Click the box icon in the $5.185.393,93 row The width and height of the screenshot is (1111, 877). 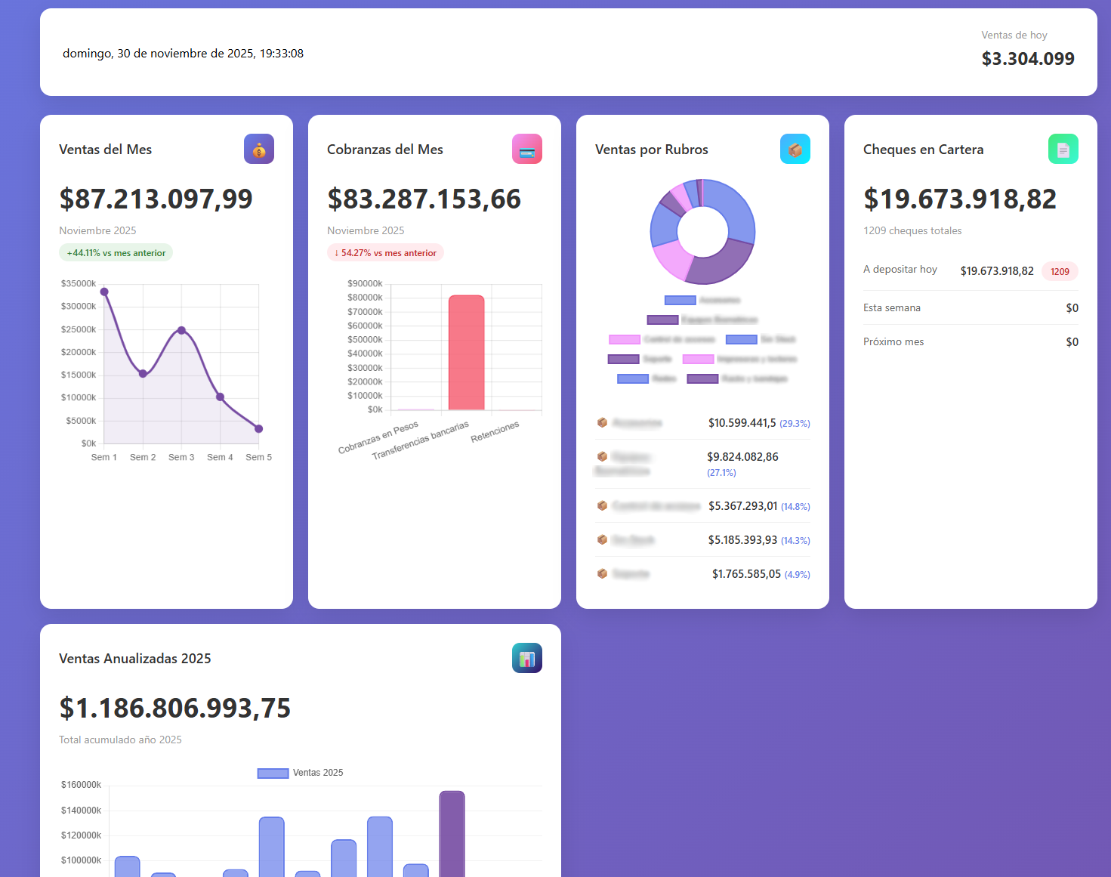602,540
